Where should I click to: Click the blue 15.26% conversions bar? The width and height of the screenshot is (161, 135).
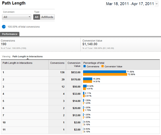pyautogui.click(x=87, y=79)
